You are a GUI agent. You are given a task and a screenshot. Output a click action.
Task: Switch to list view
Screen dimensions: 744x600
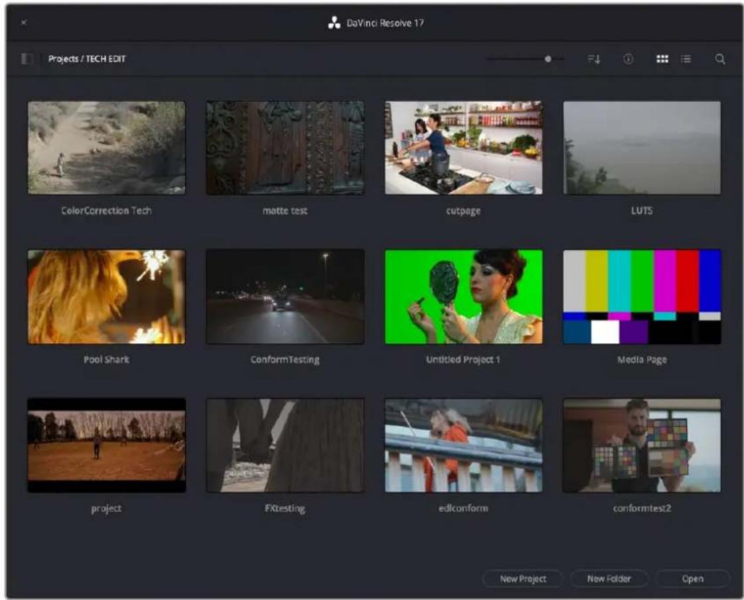tap(686, 59)
